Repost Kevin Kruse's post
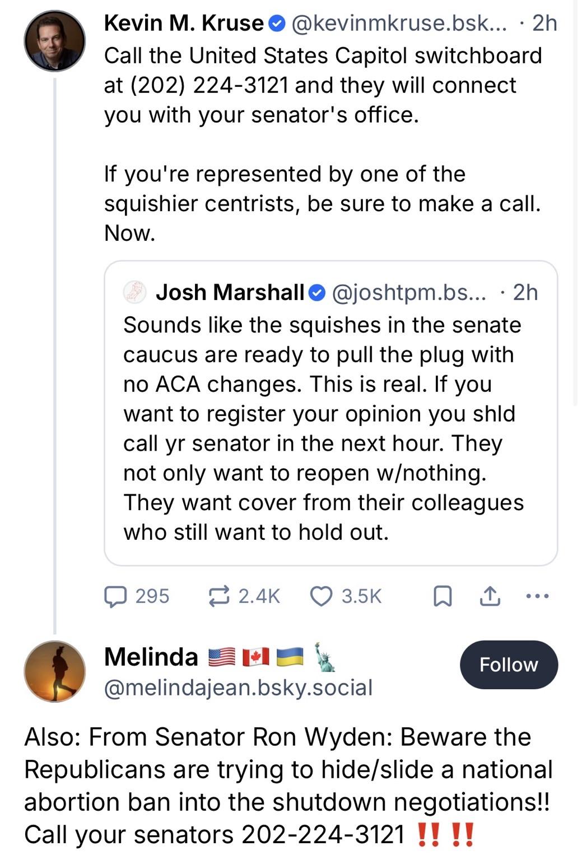 pos(219,596)
